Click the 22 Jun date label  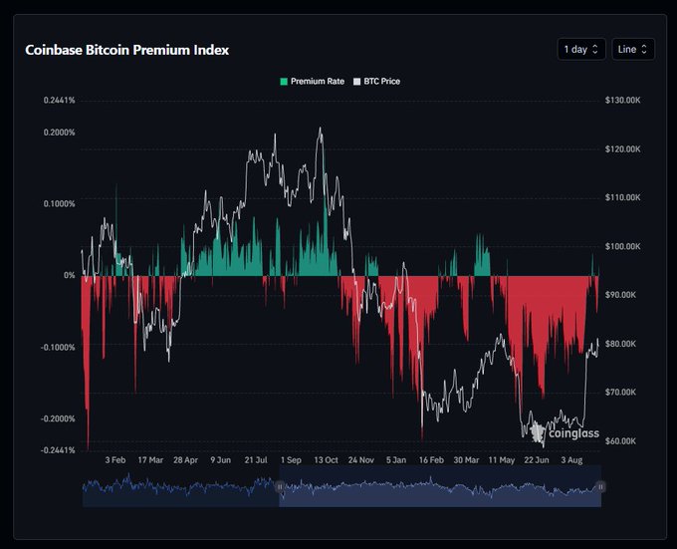[537, 460]
